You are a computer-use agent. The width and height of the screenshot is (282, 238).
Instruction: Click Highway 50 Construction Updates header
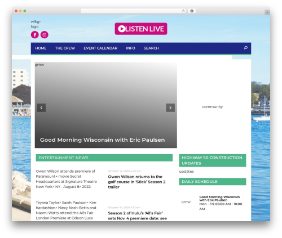pos(213,160)
